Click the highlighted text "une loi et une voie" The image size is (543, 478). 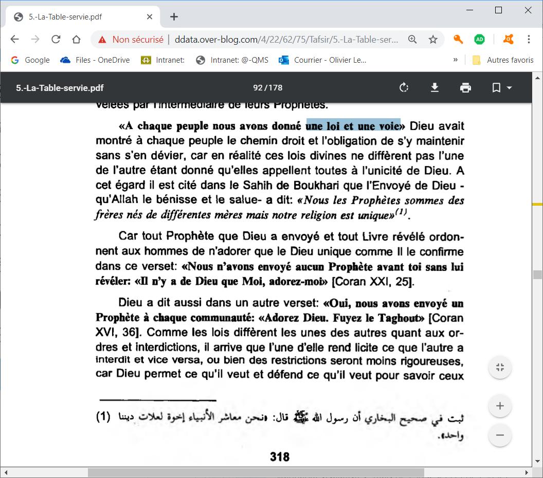click(x=353, y=125)
